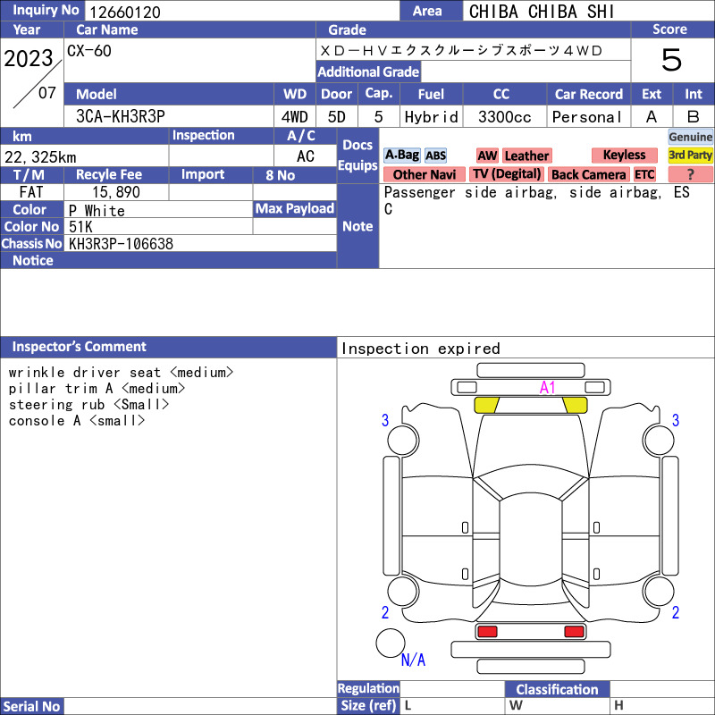Toggle the 3rd Party legend tag
715x715 pixels.
690,155
